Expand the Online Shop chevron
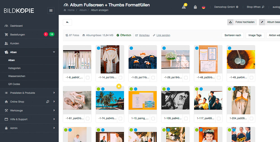Viewport: 280px width, 142px height. coord(54,101)
